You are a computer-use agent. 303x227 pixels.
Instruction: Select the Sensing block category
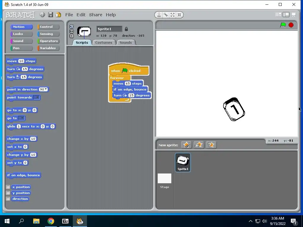(x=48, y=34)
